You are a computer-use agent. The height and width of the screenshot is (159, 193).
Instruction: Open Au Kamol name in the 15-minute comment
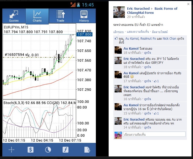pos(131,105)
